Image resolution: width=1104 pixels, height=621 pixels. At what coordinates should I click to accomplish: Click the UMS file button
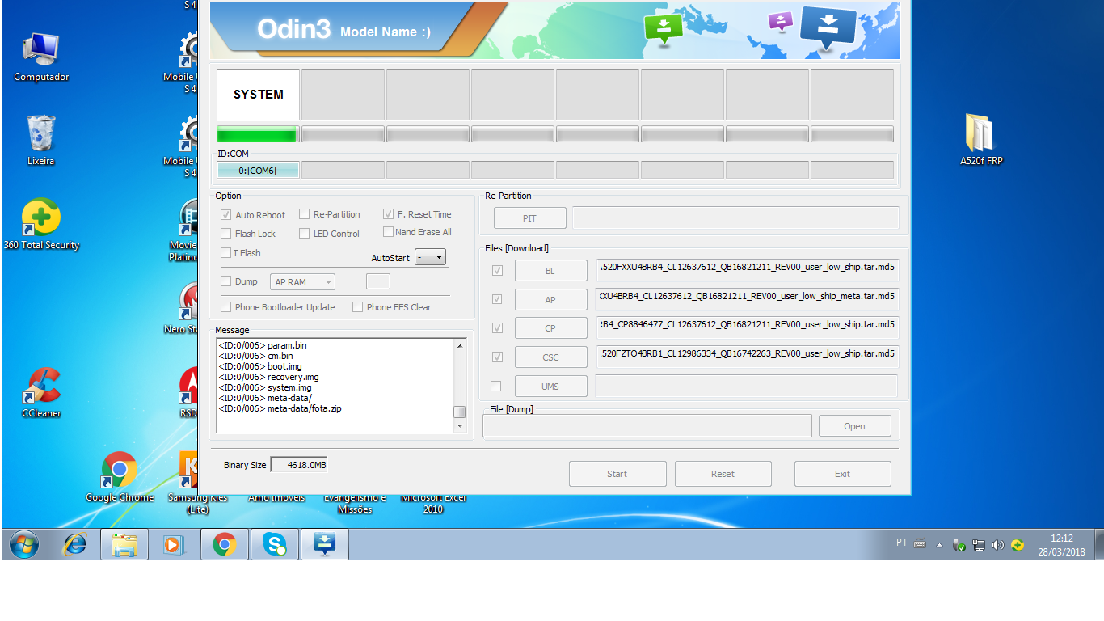coord(550,387)
